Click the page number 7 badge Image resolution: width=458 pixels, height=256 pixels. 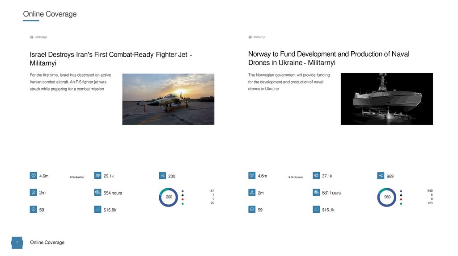tap(17, 243)
